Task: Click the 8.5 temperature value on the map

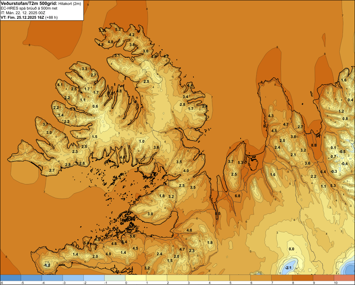Action: pos(218,213)
